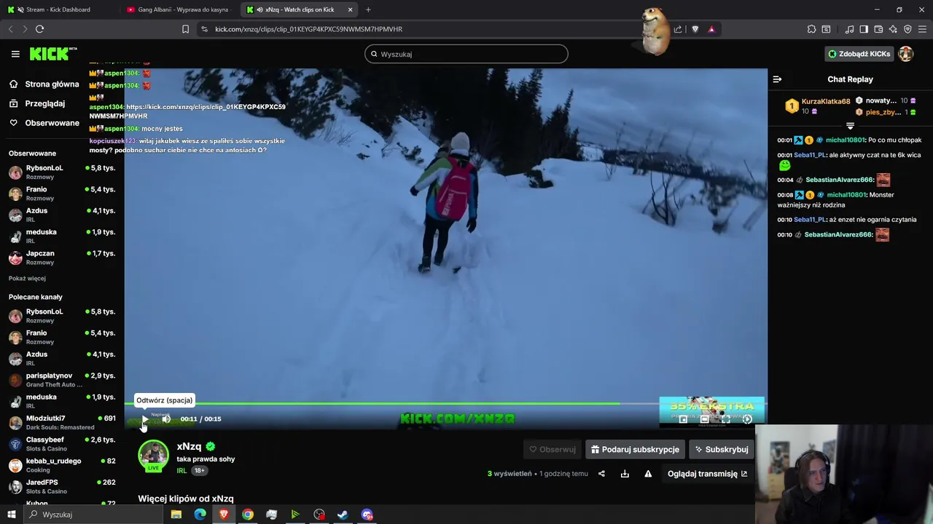Expand Pokaż więcej in followed channels
The width and height of the screenshot is (933, 524).
[27, 279]
